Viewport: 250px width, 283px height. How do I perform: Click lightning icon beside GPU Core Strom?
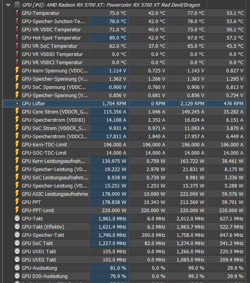tap(17, 112)
